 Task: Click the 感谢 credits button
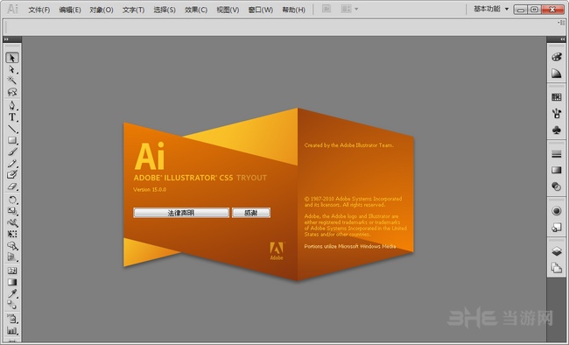251,213
